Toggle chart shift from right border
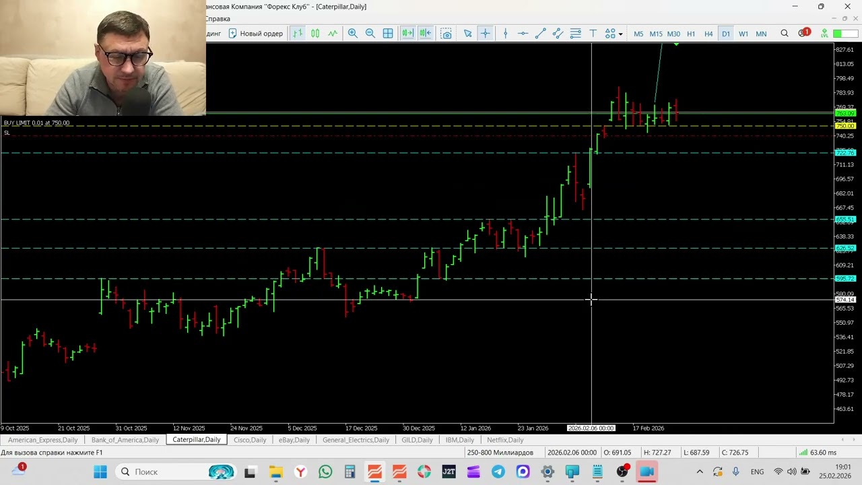 (x=425, y=34)
